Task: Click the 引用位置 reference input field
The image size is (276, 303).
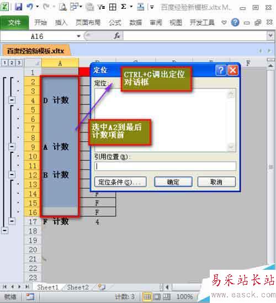Action: click(x=165, y=166)
